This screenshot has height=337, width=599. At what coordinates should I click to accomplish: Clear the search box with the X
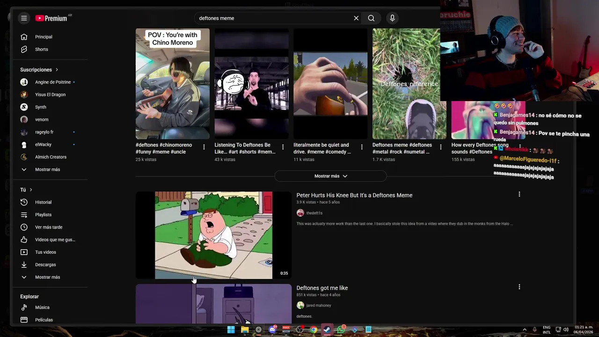(356, 18)
